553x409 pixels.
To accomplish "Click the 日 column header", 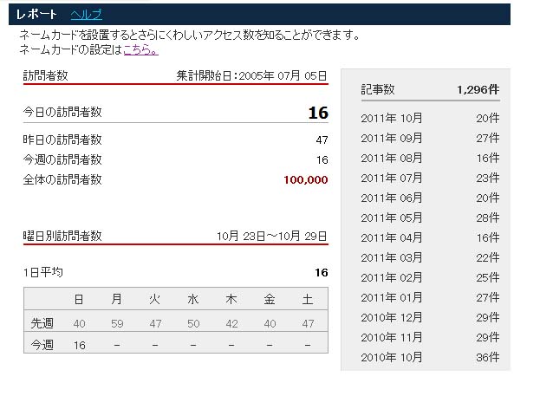I will click(x=79, y=299).
